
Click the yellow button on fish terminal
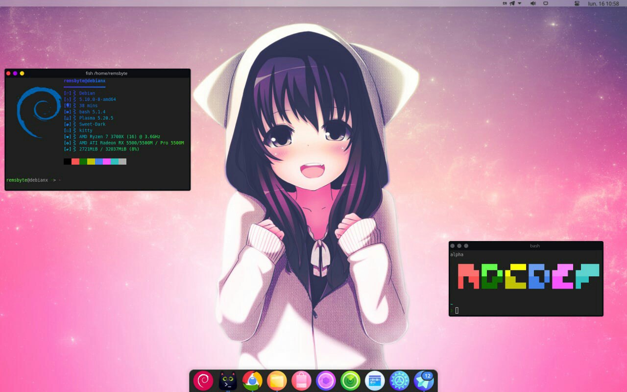[22, 73]
